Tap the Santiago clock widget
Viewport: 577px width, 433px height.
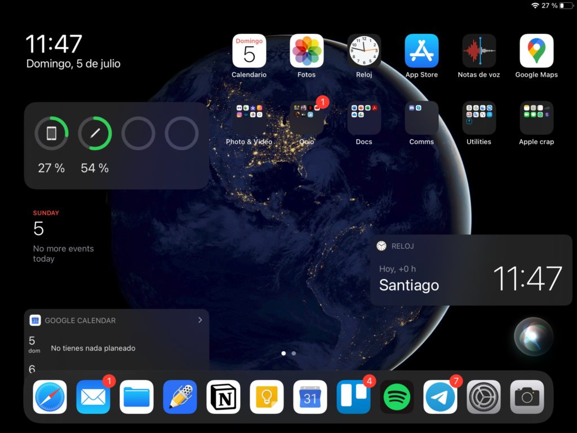[471, 270]
